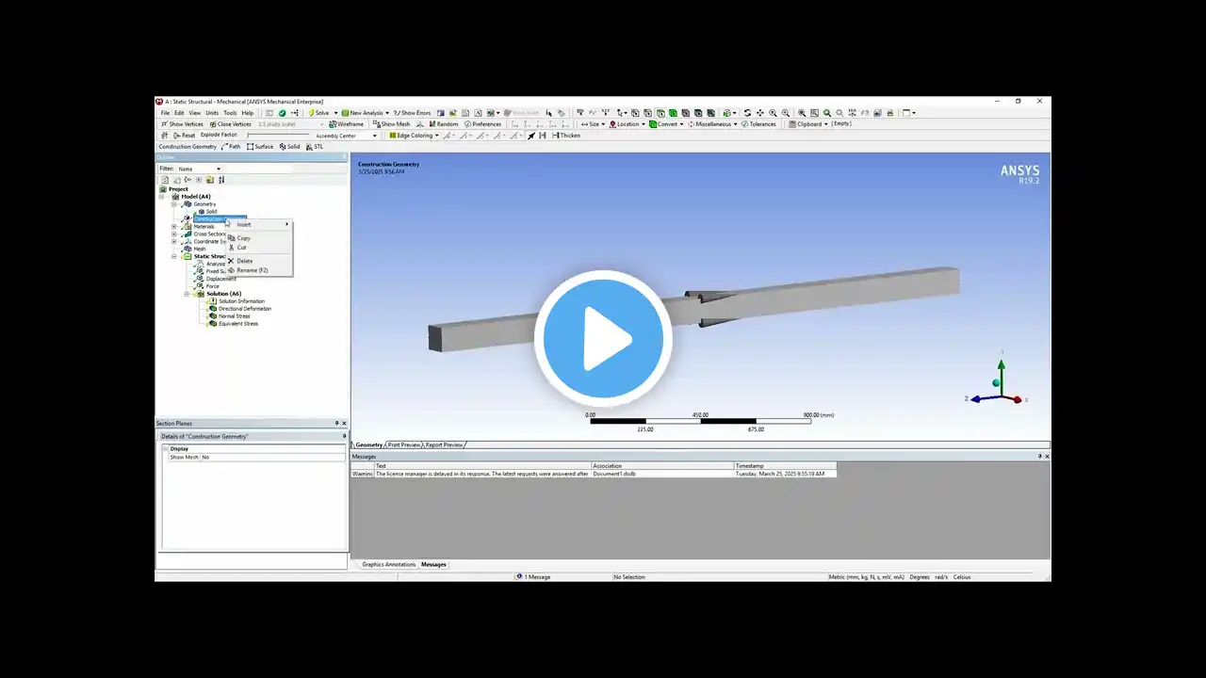This screenshot has width=1206, height=678.
Task: Choose Rename (F2) in the context menu
Action: click(x=259, y=270)
